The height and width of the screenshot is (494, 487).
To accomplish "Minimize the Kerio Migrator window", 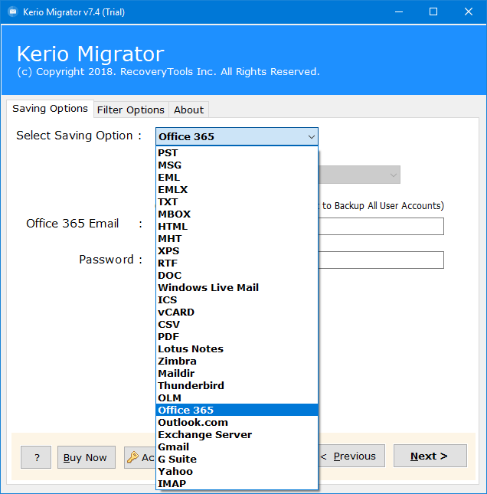I will coord(399,12).
